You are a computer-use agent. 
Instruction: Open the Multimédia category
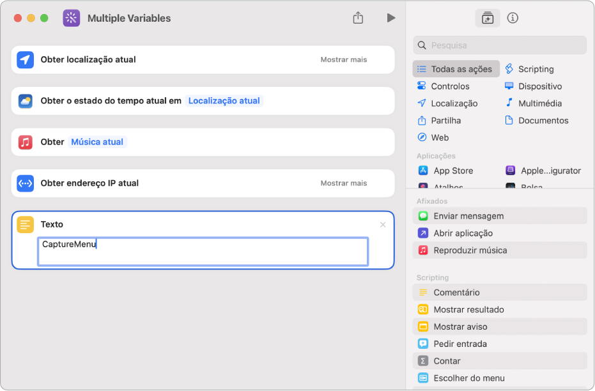pos(539,103)
